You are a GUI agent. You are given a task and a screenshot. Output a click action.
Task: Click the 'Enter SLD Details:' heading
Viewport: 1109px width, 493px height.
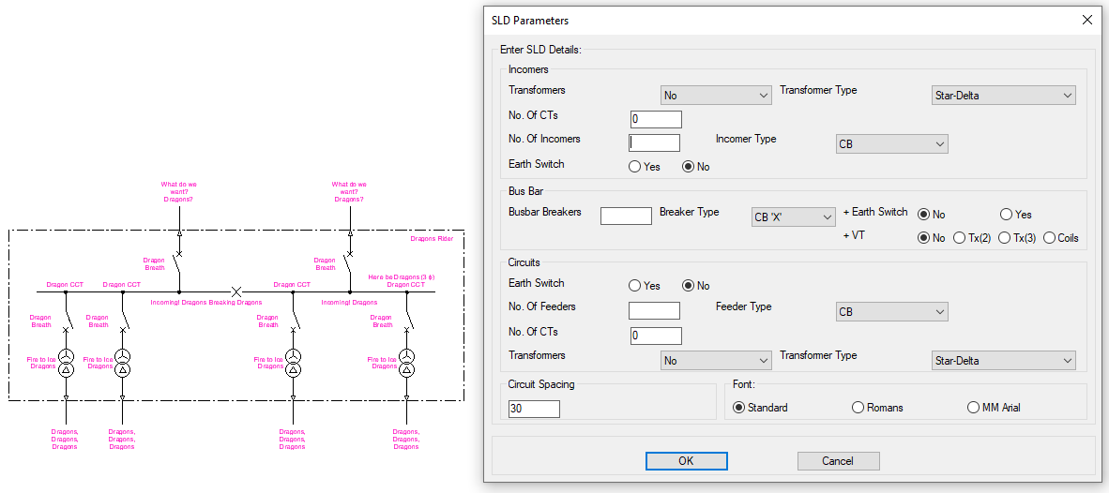(x=540, y=50)
